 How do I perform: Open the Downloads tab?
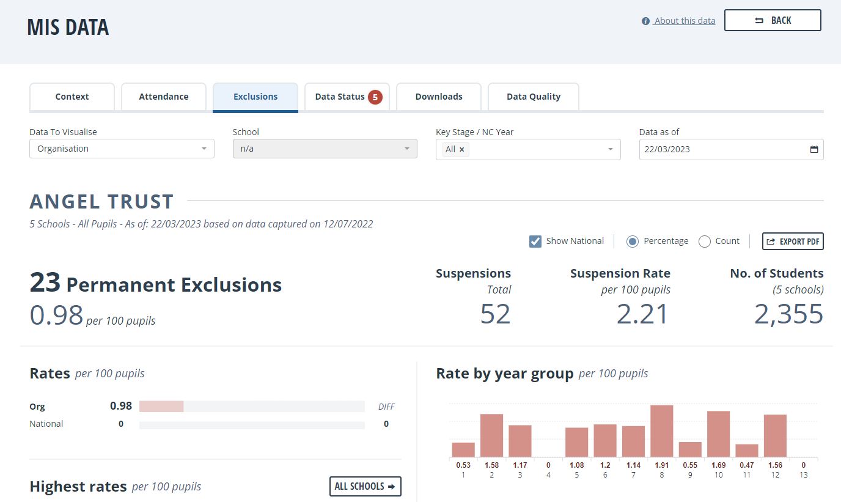click(x=439, y=97)
